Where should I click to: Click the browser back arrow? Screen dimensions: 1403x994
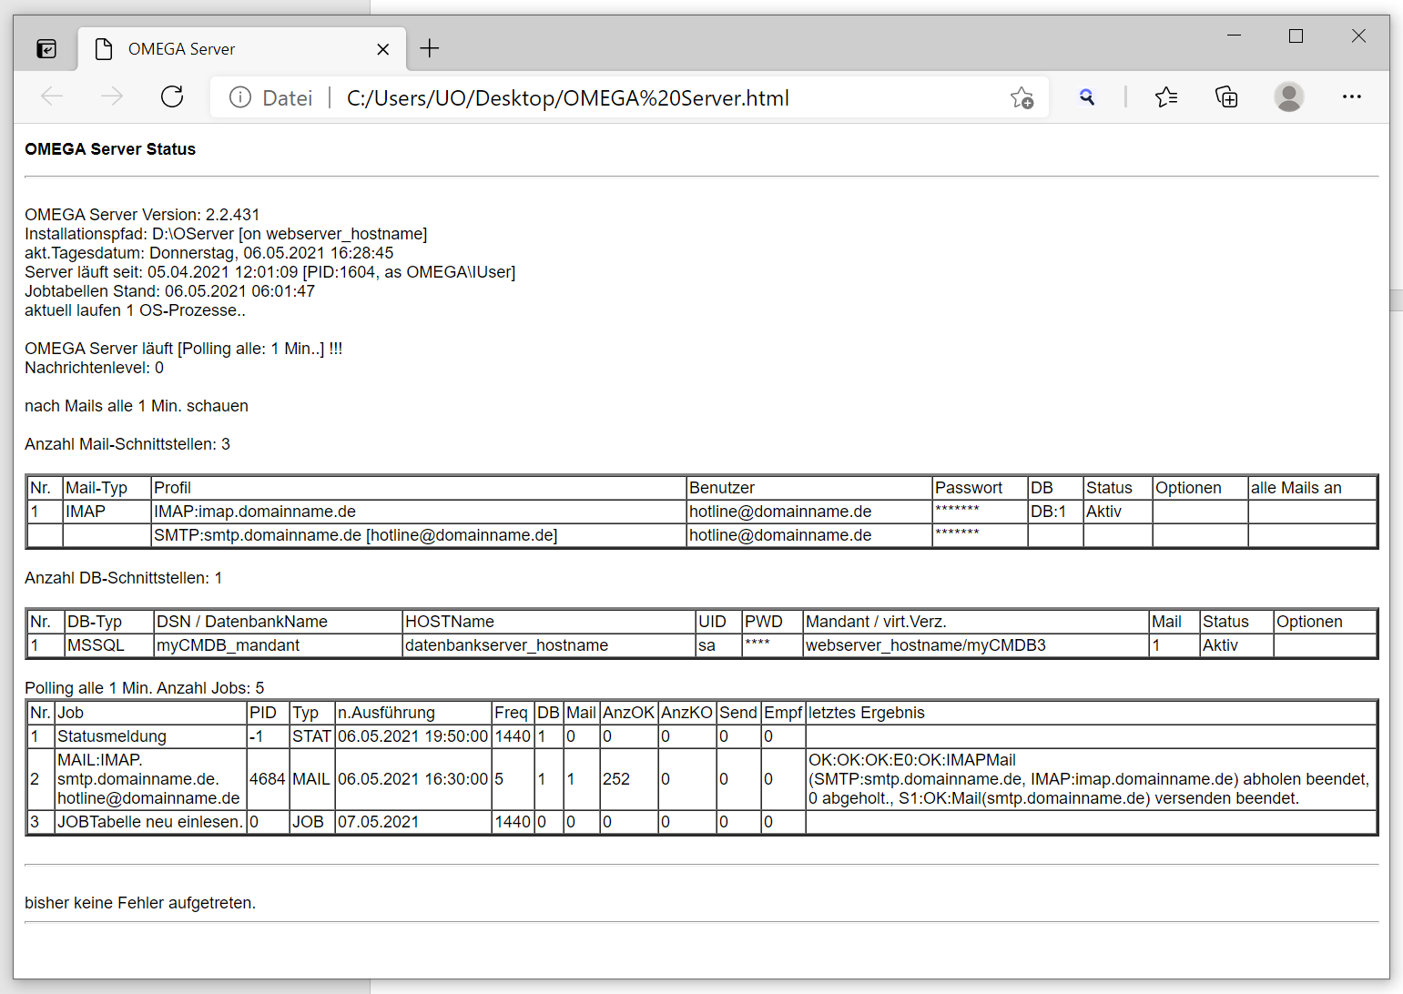(52, 96)
